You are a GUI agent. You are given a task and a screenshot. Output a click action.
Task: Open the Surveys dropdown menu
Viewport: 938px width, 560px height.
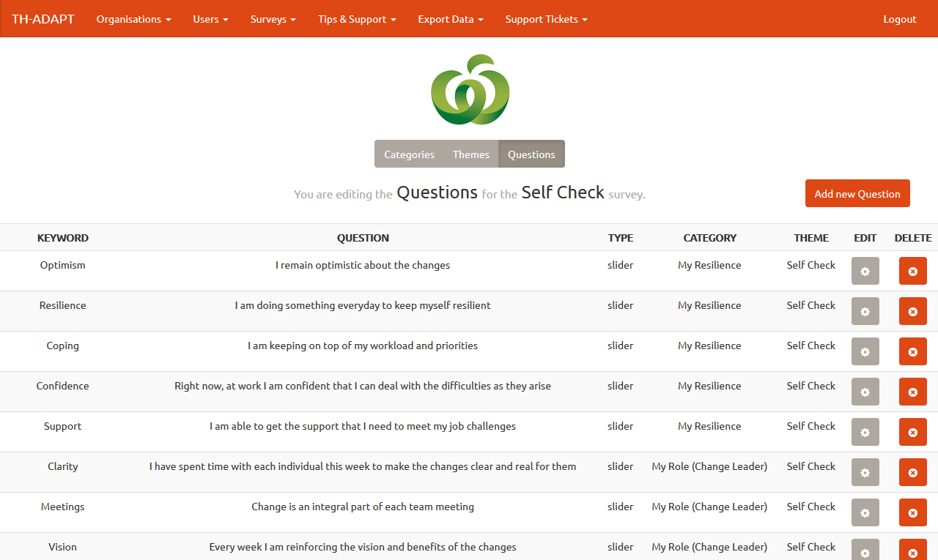273,19
